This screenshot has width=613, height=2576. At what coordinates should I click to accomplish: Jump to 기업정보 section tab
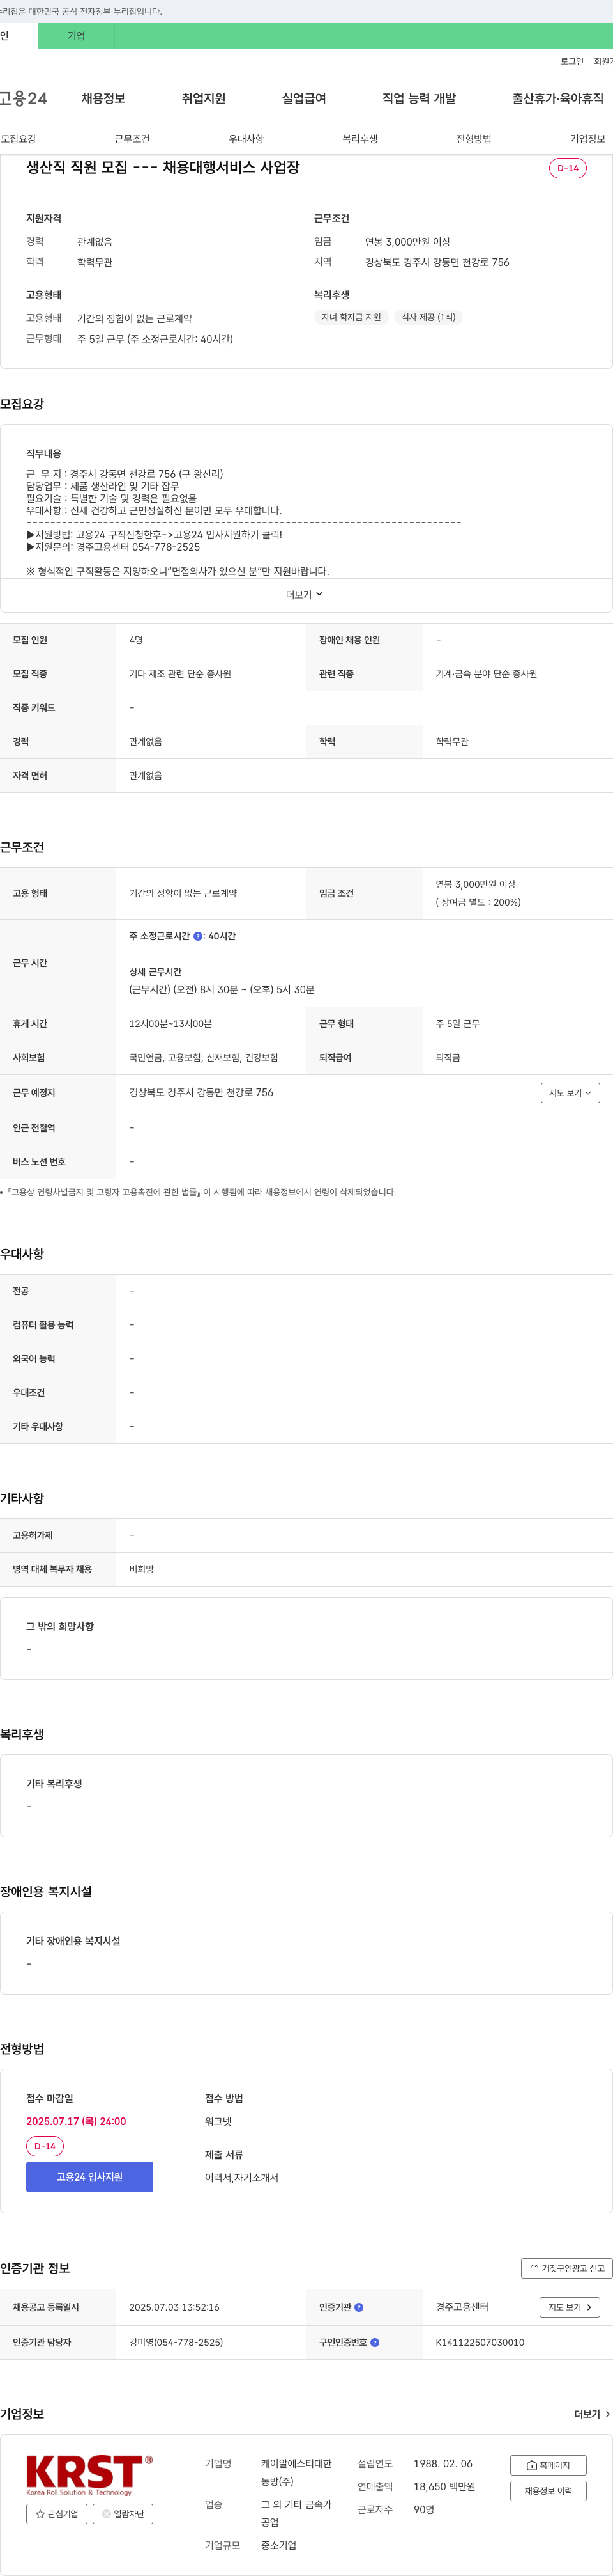click(x=587, y=139)
